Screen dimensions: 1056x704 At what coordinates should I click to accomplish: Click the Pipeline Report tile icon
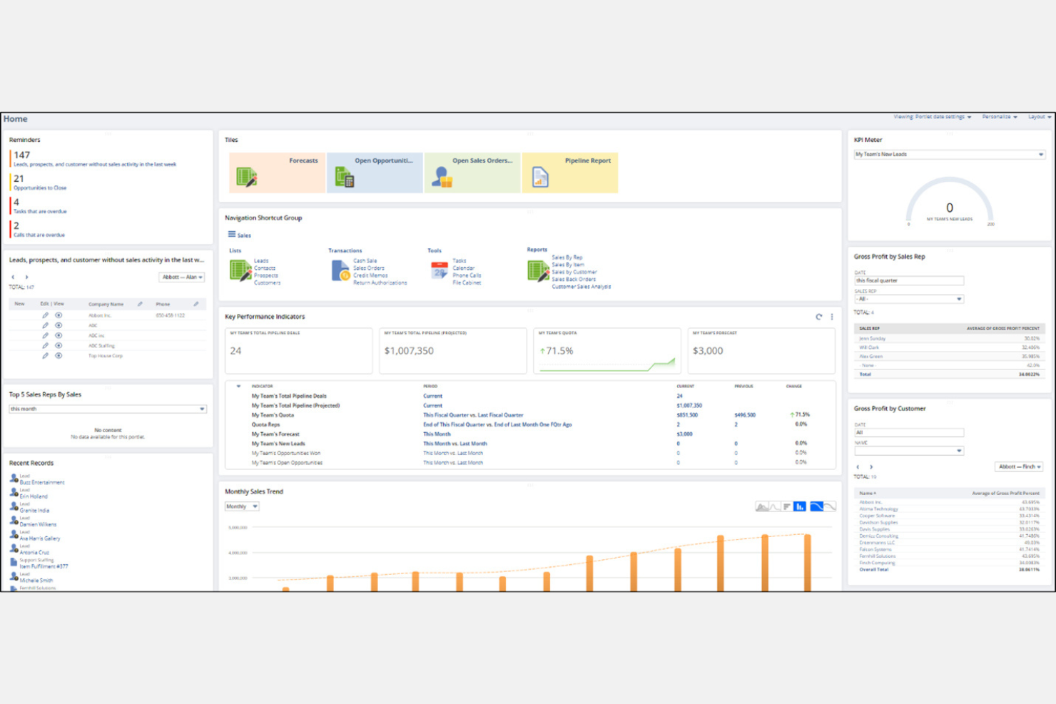(540, 177)
